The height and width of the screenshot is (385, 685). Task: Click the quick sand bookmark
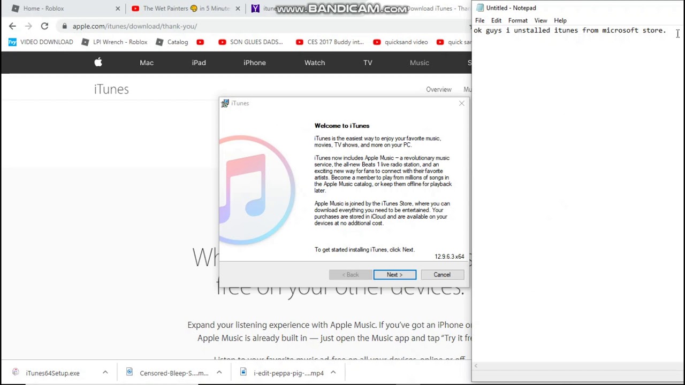(x=454, y=42)
